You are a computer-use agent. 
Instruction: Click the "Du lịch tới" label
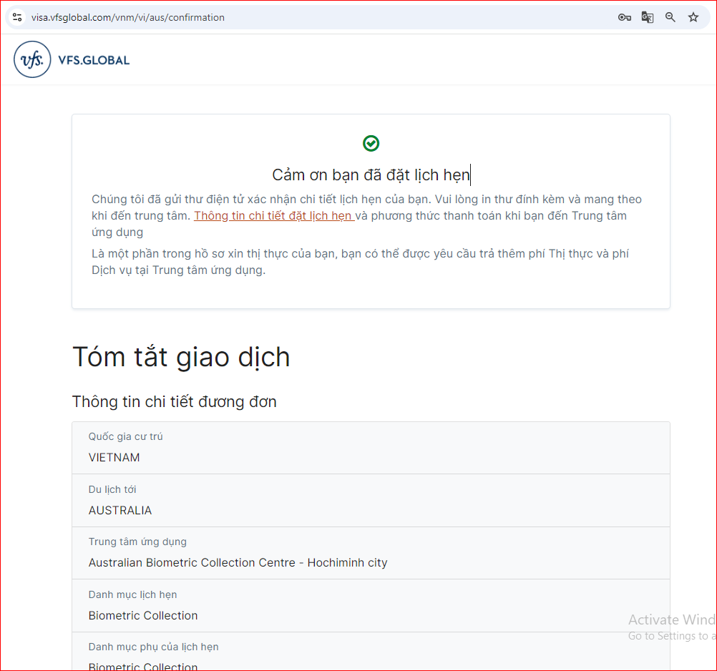(112, 489)
